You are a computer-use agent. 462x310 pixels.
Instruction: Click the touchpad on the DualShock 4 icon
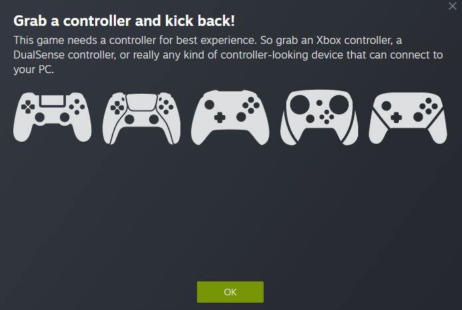pos(53,100)
